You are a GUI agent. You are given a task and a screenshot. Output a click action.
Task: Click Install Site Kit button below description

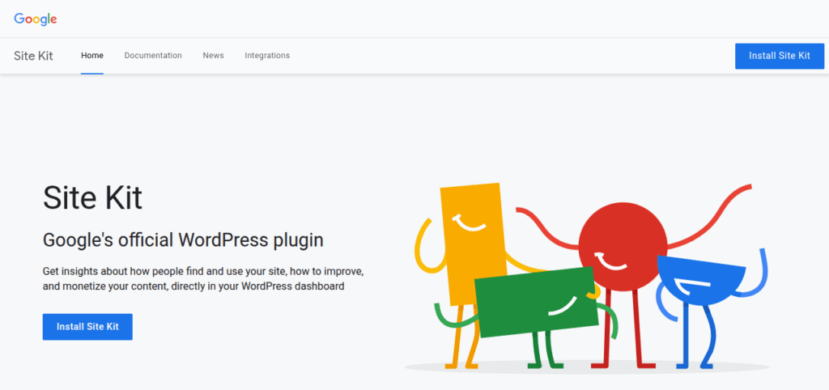tap(87, 327)
